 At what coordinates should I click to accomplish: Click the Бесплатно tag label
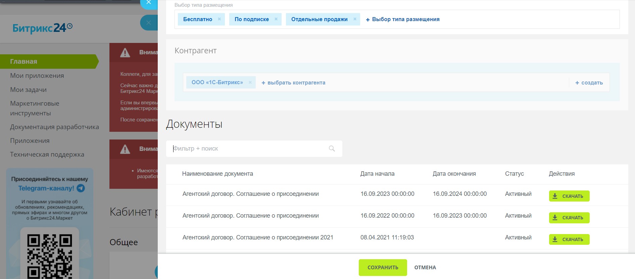coord(198,19)
